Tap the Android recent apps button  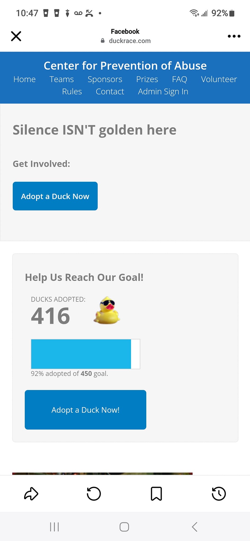[x=54, y=527]
